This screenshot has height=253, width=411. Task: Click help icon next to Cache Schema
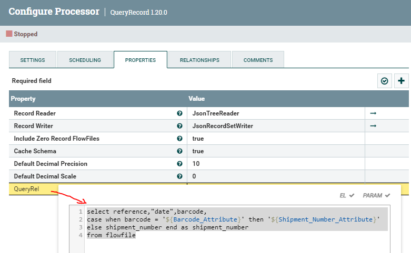[x=179, y=151]
